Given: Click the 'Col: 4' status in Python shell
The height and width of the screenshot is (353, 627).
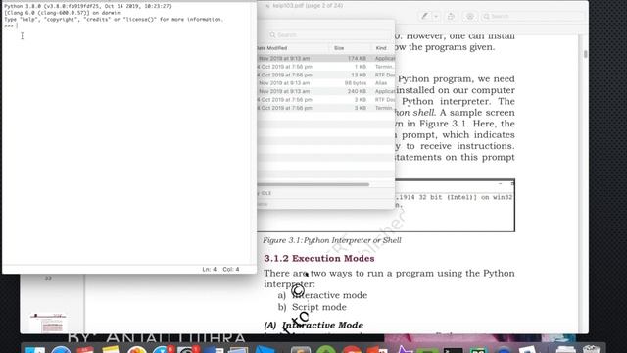Looking at the screenshot, I should coord(231,270).
